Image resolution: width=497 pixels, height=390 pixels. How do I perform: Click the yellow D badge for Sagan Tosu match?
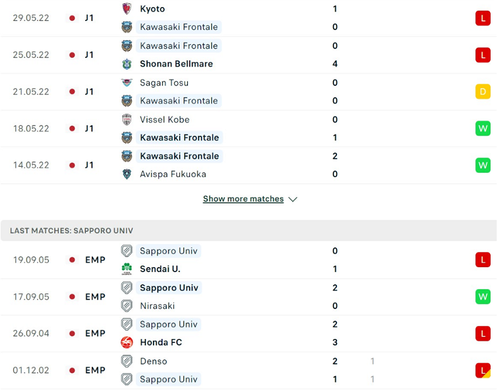pyautogui.click(x=483, y=92)
